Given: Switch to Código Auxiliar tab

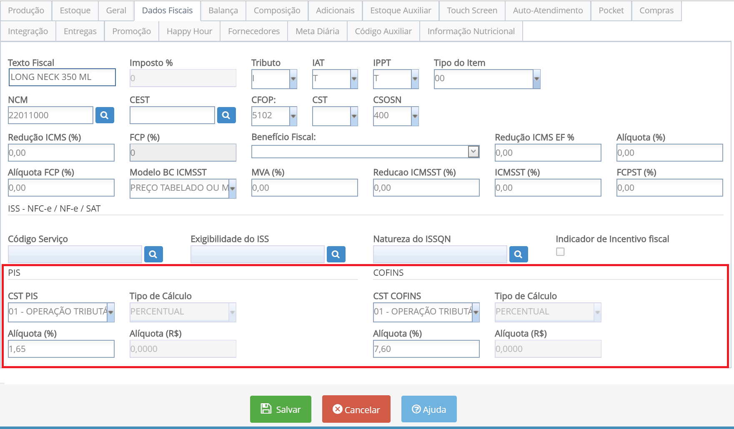Looking at the screenshot, I should click(x=383, y=31).
